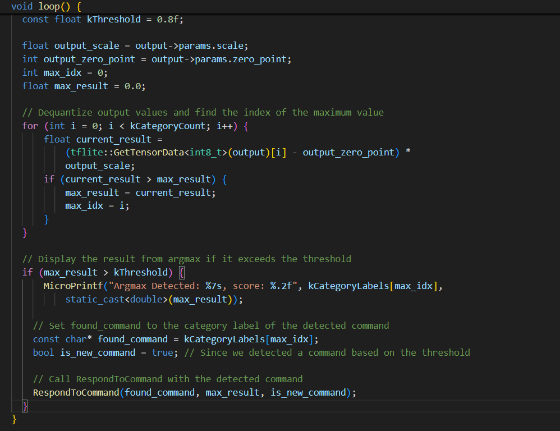Click the sticky header line 'void loop()'
560x431 pixels.
pyautogui.click(x=46, y=6)
